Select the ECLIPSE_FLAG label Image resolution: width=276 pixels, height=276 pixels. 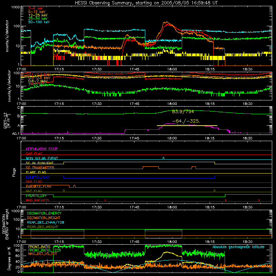click(x=38, y=177)
